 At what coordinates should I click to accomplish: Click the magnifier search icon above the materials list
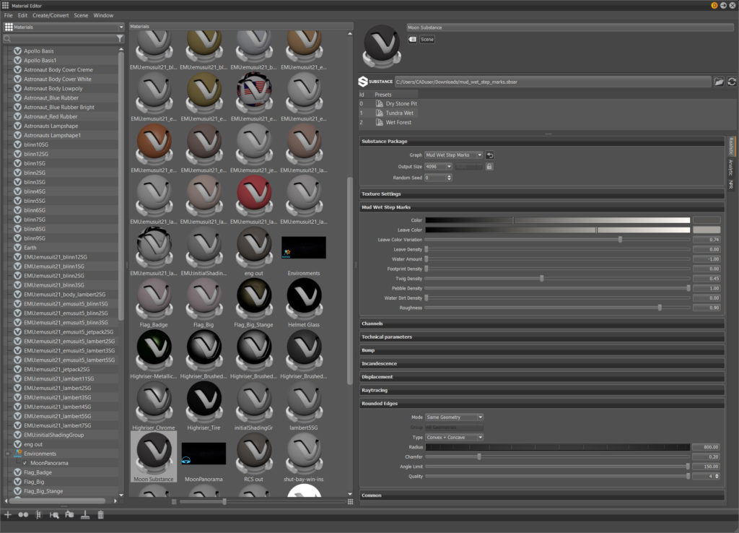(7, 38)
